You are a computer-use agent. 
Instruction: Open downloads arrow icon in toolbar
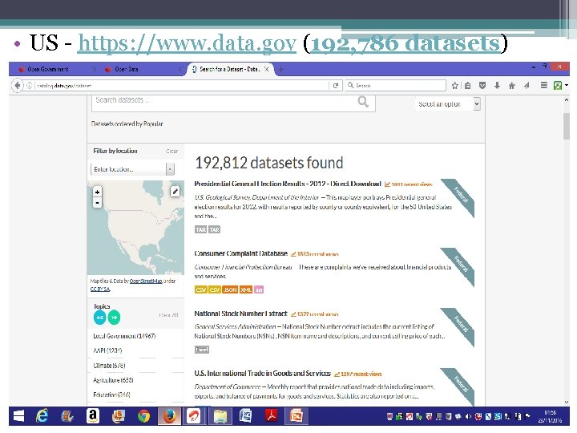(497, 86)
